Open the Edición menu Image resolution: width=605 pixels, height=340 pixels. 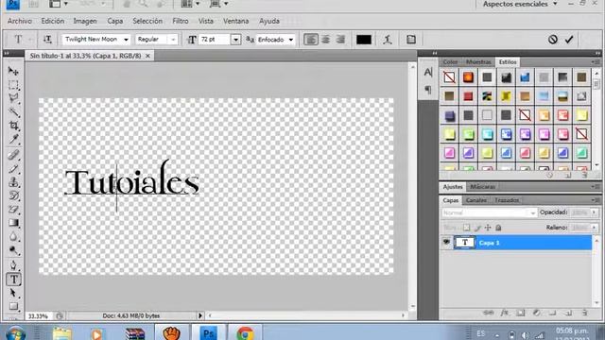[x=53, y=21]
